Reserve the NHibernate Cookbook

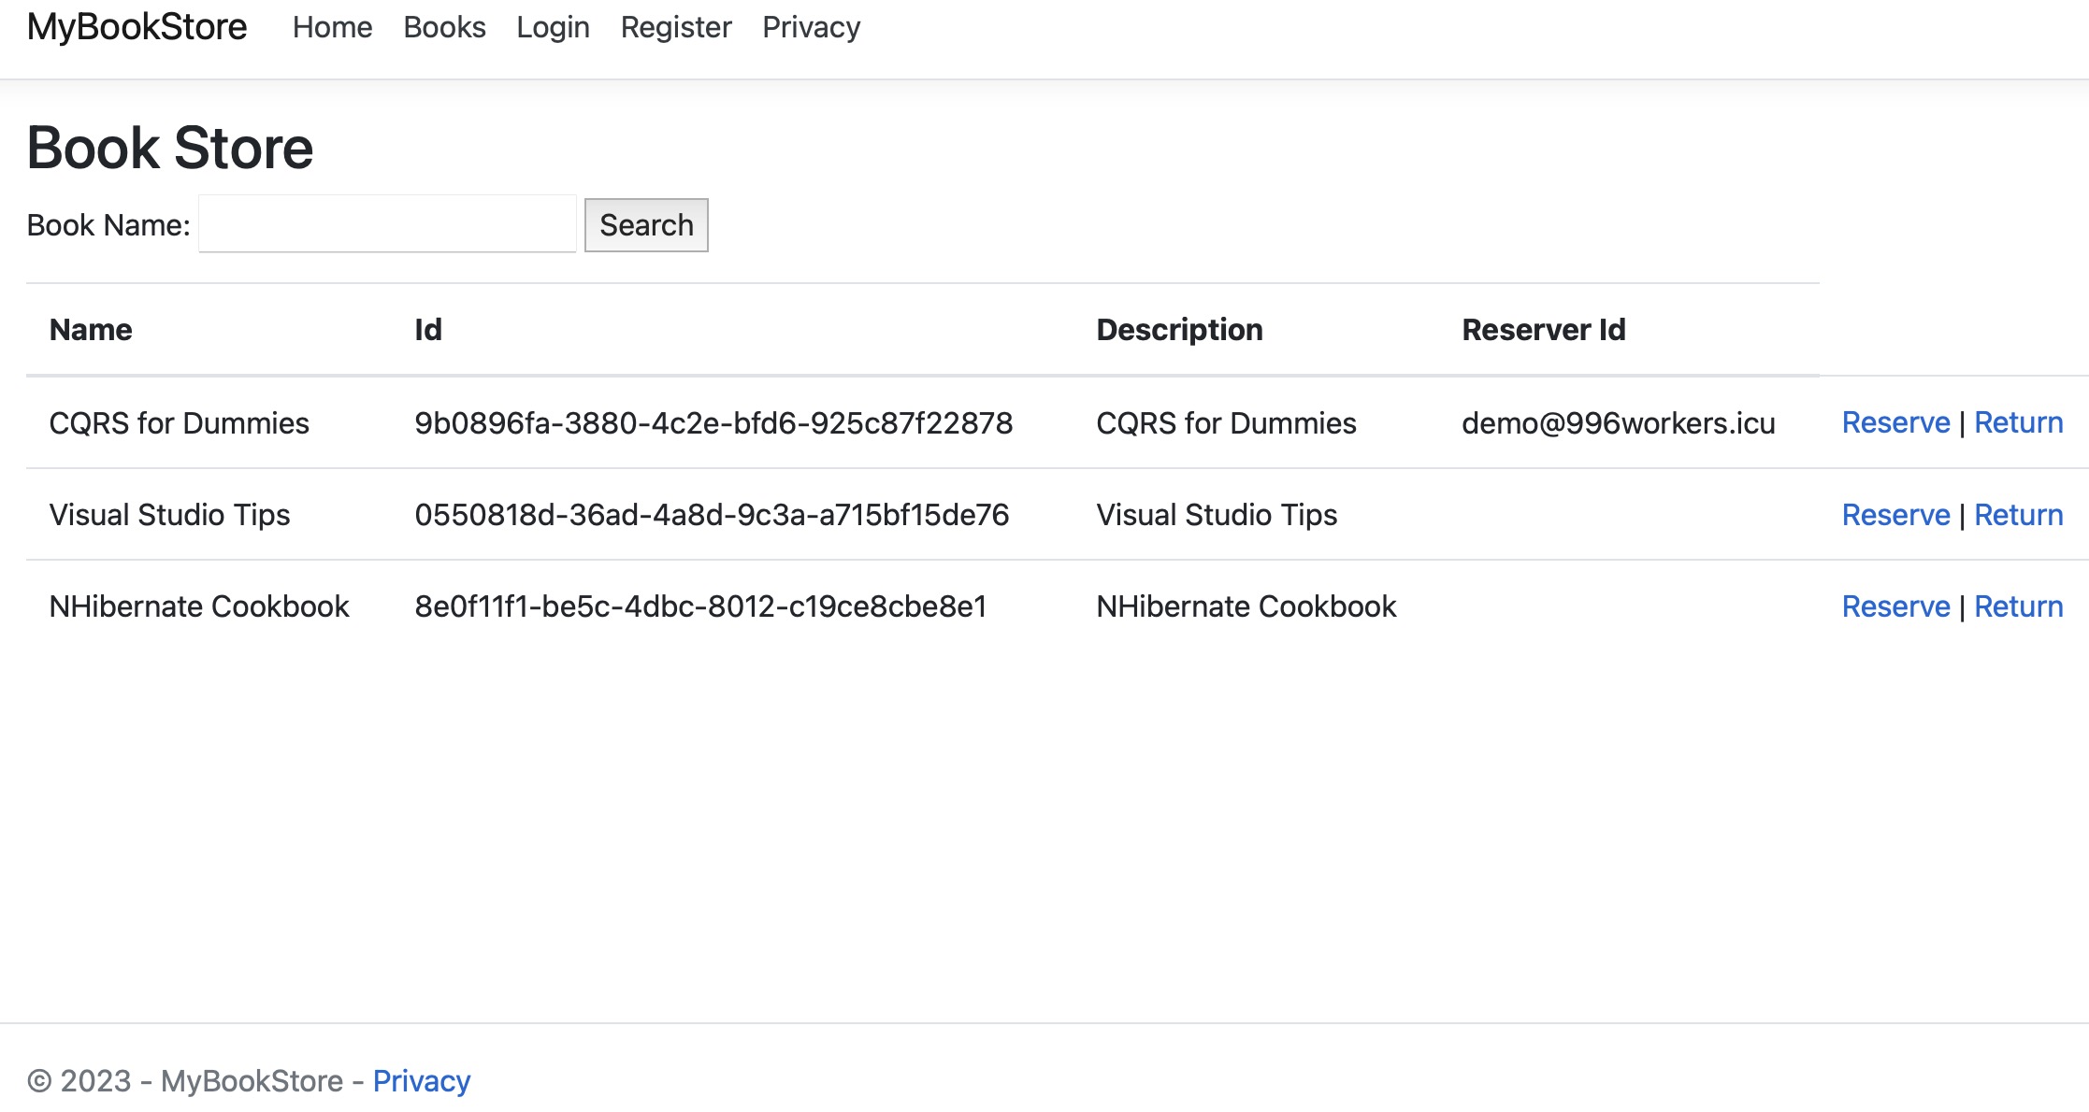[1895, 606]
